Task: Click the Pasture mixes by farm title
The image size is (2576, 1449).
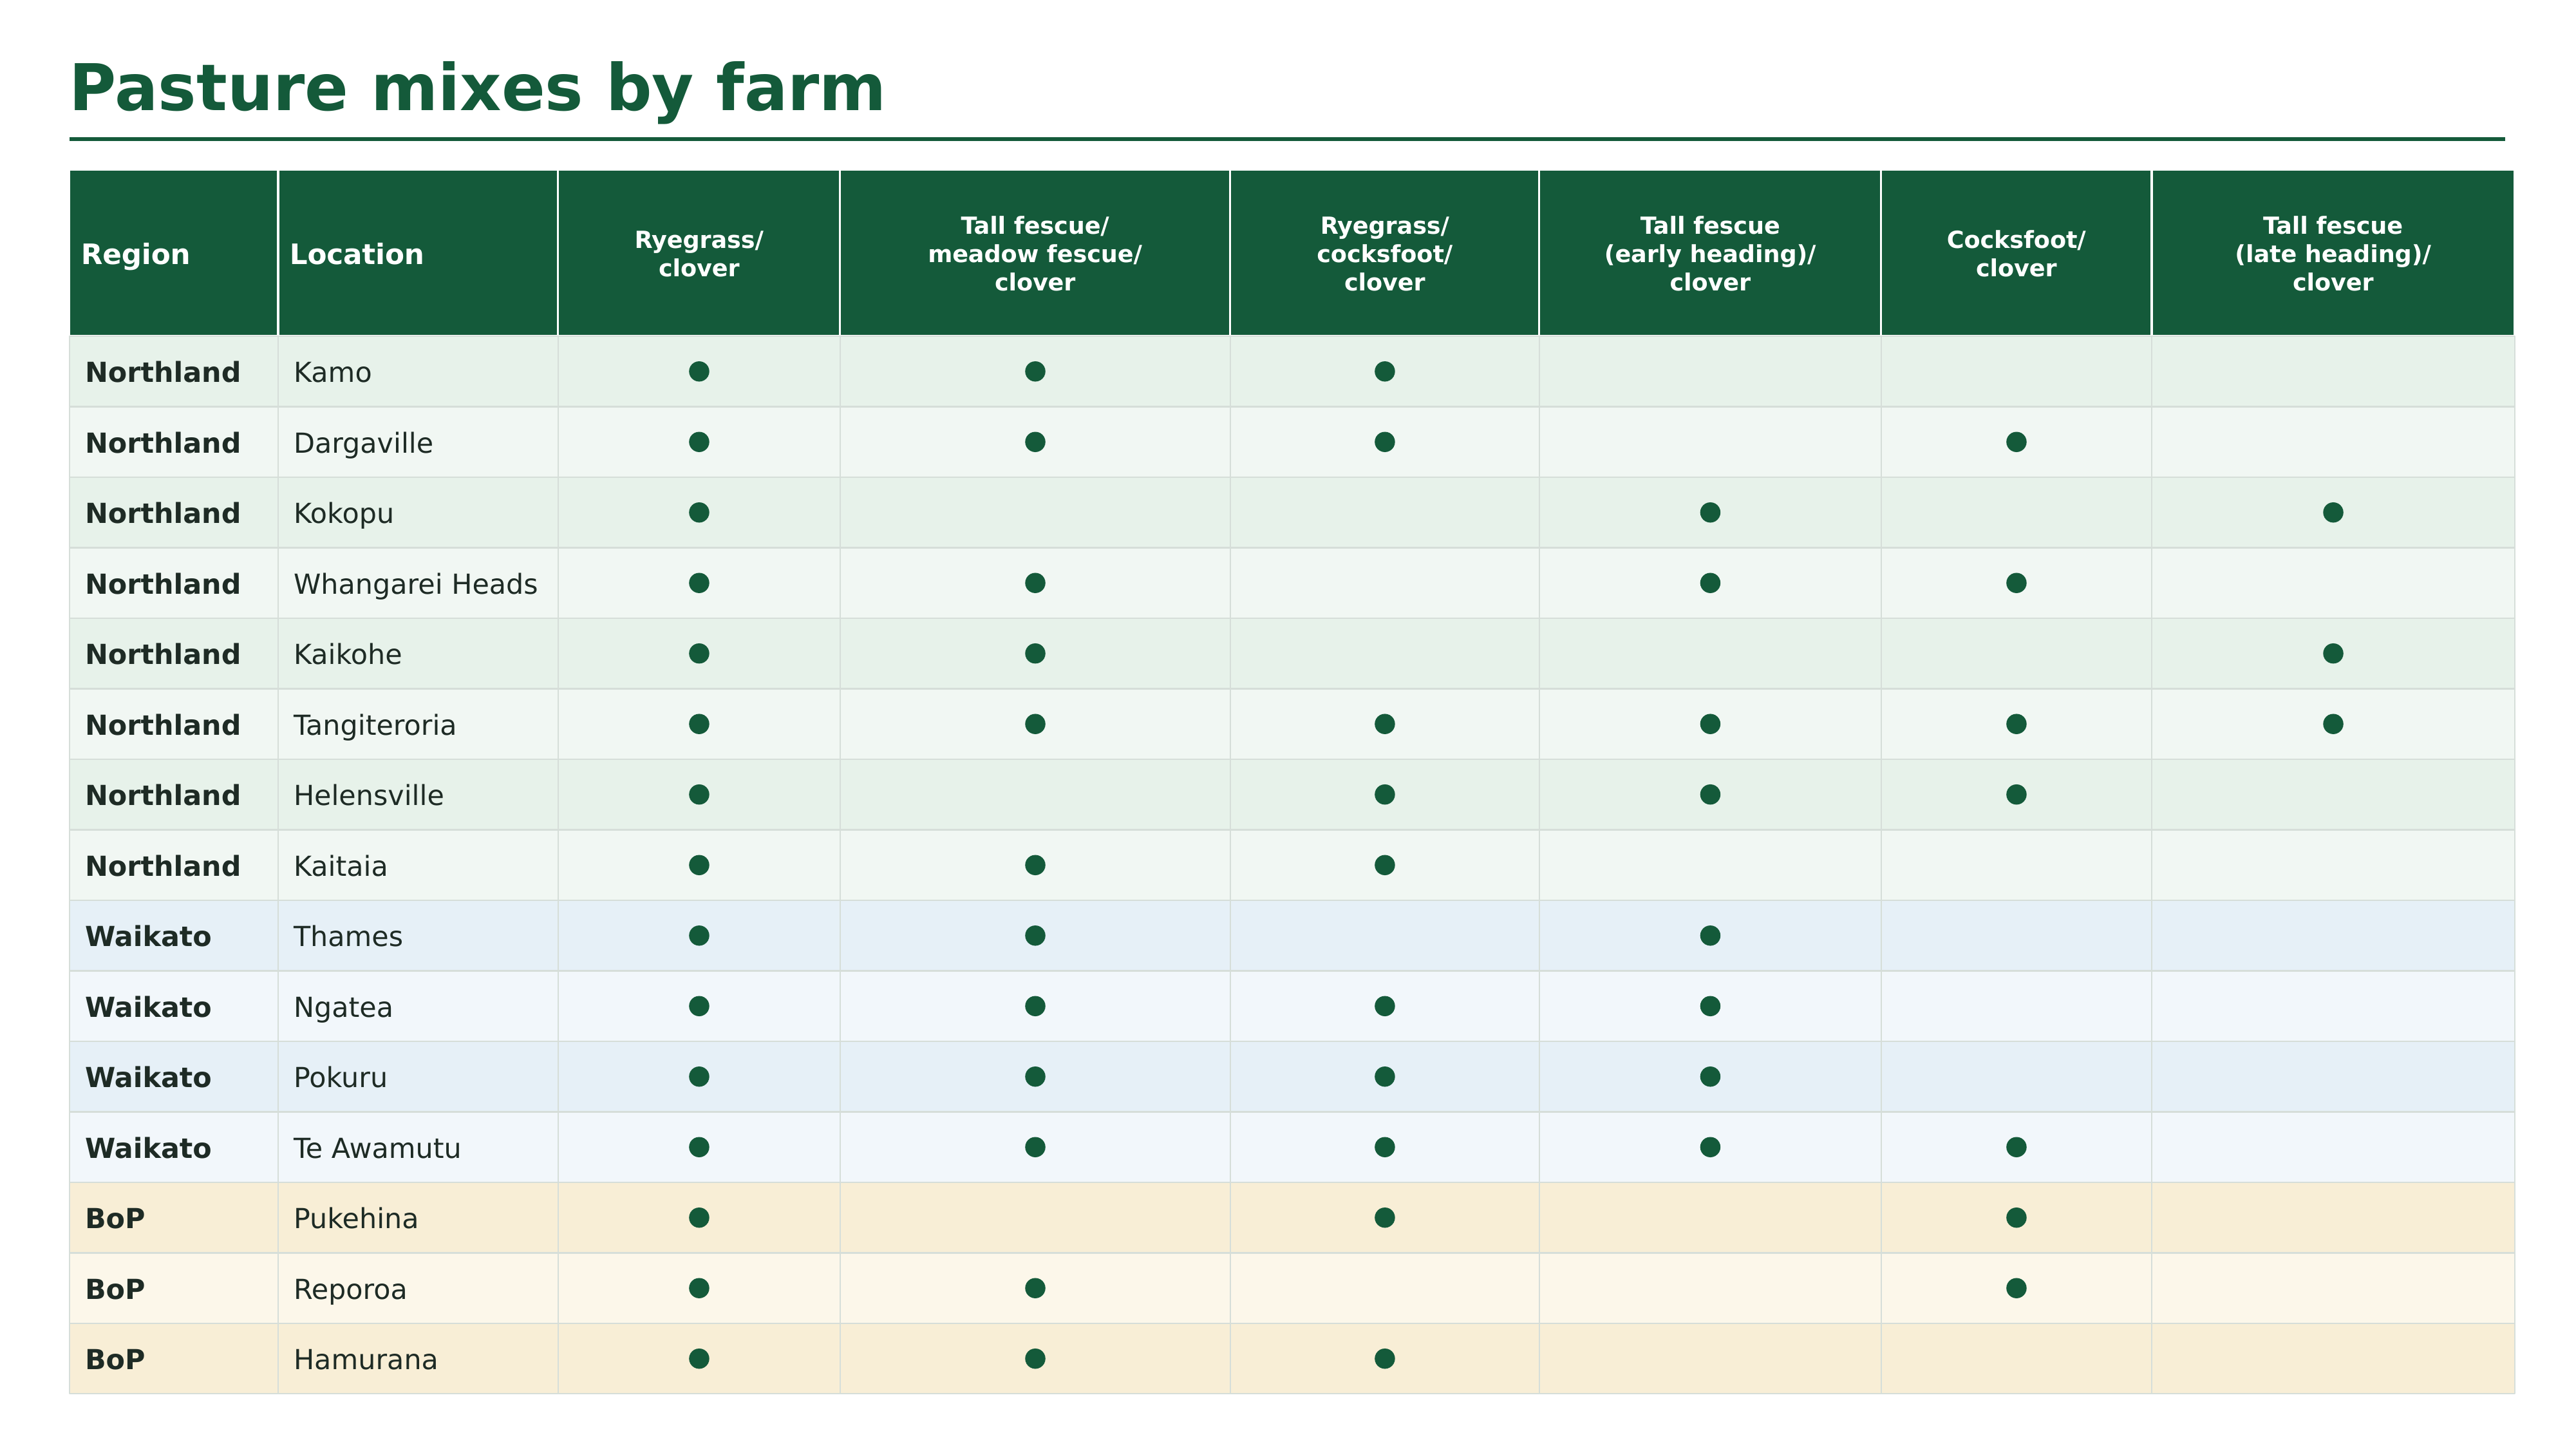Action: tap(477, 89)
